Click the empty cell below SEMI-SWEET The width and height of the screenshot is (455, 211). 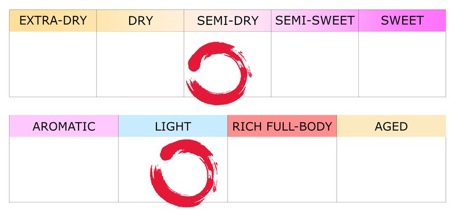pyautogui.click(x=315, y=64)
